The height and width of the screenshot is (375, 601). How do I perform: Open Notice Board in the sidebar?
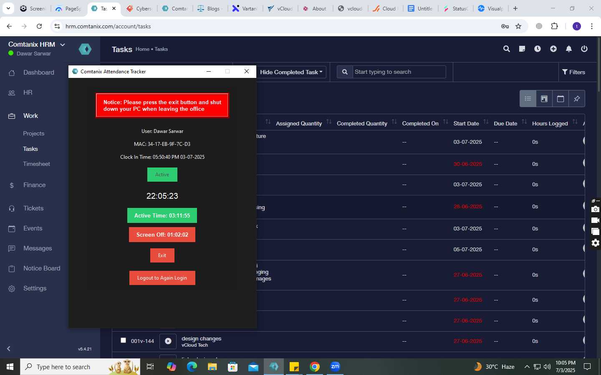[x=42, y=268]
